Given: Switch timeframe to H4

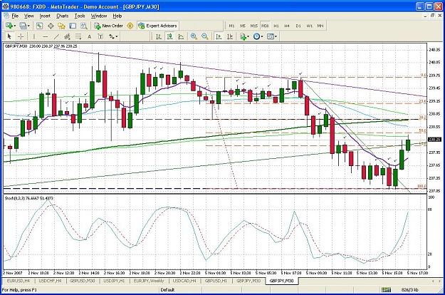Looking at the screenshot, I should tap(287, 26).
